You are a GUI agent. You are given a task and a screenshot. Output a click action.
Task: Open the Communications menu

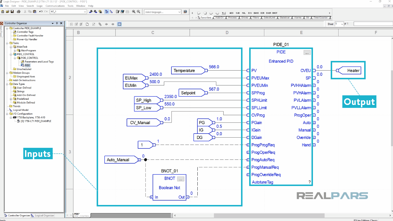[55, 6]
